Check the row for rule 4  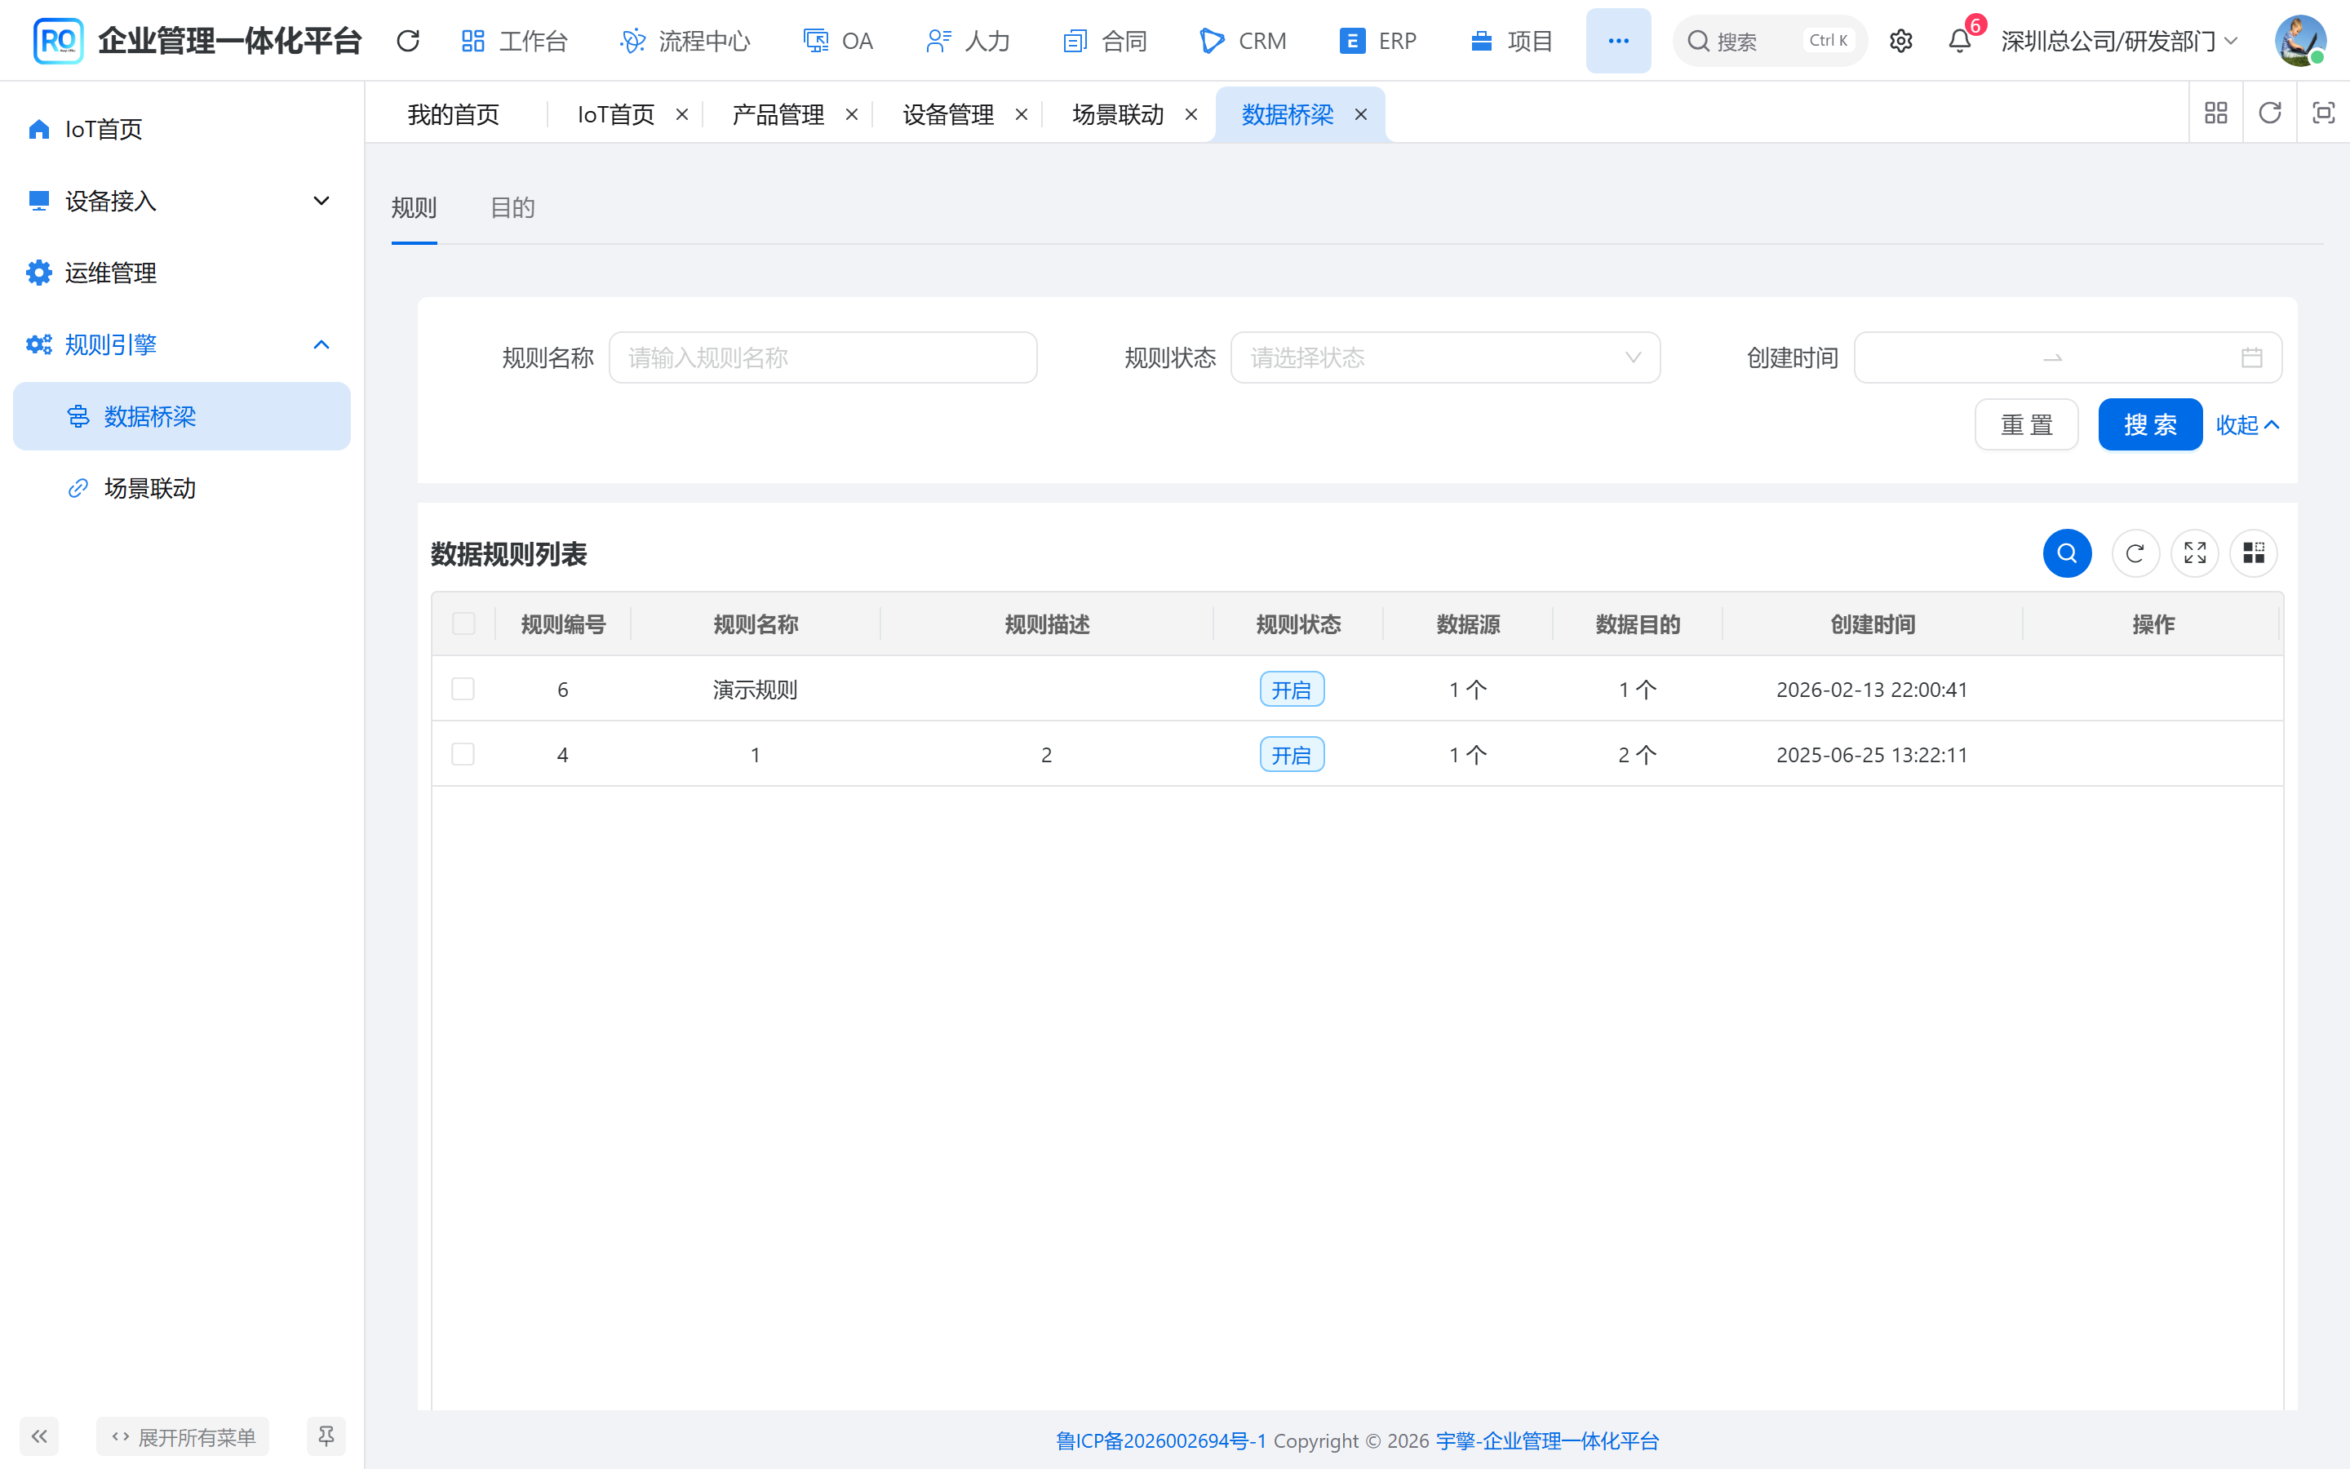pyautogui.click(x=463, y=754)
